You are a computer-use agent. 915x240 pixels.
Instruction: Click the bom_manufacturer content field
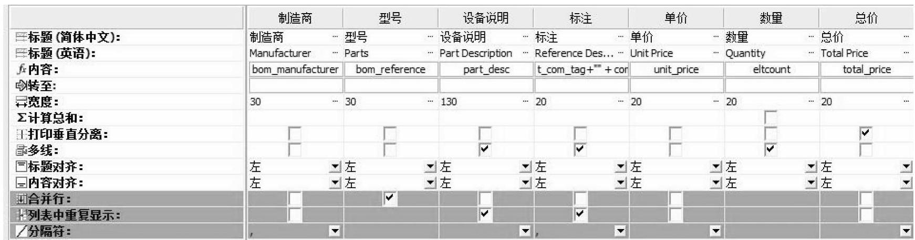tap(295, 70)
